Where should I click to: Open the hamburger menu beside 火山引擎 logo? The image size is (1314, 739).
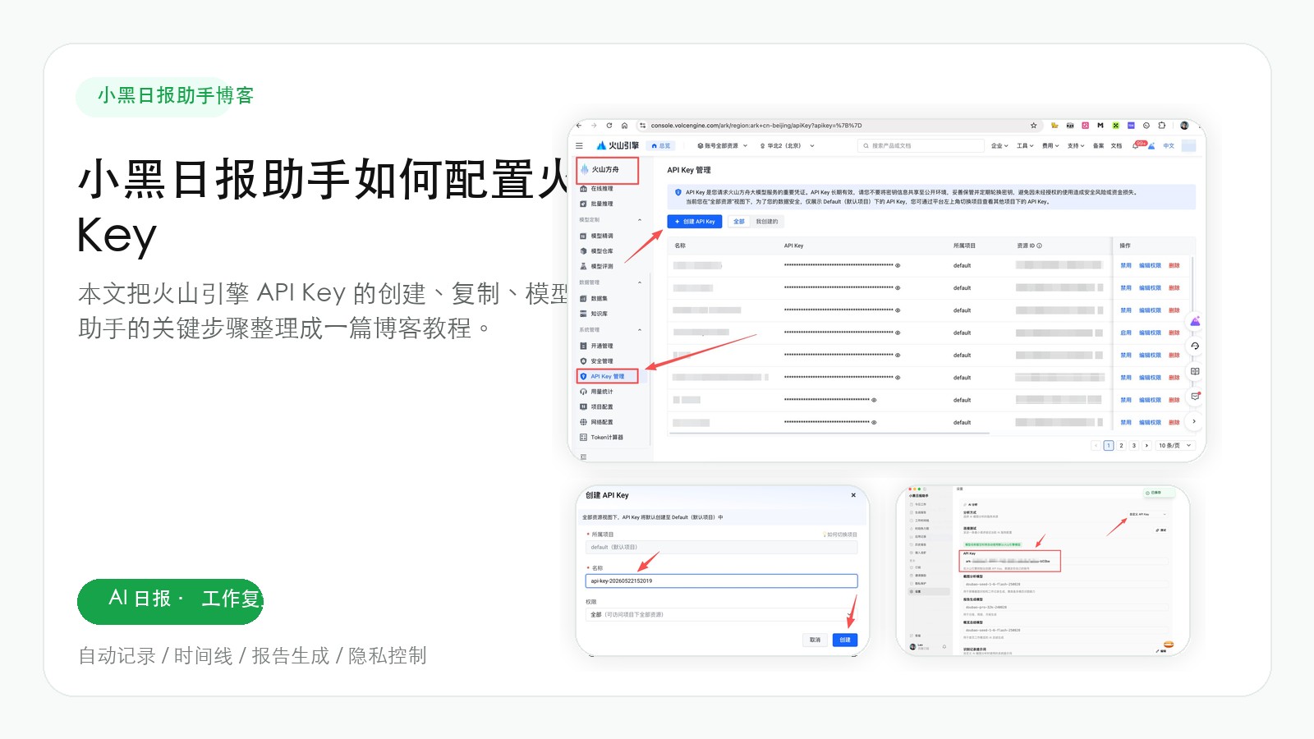click(x=580, y=145)
